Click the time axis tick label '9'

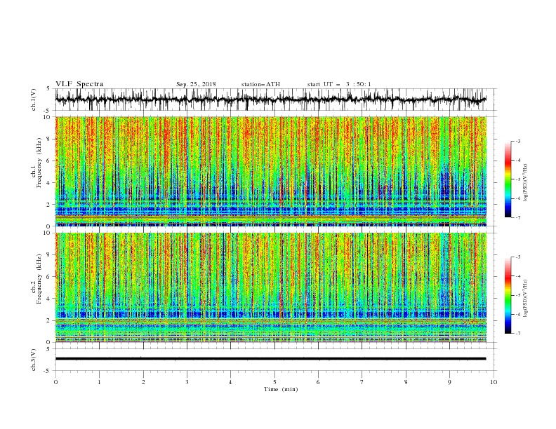[x=449, y=382]
